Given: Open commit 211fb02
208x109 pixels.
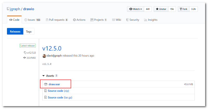Looking at the screenshot, I should tap(31, 58).
